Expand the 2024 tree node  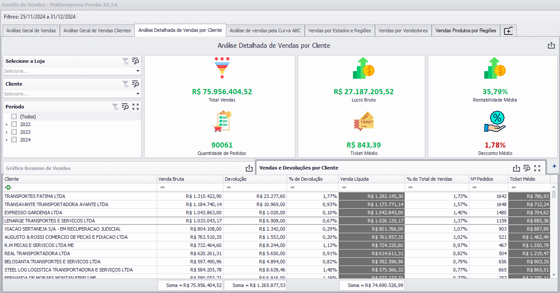point(6,140)
